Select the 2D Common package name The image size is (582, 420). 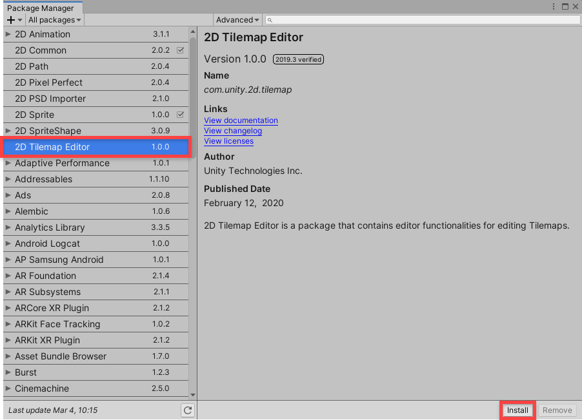click(x=41, y=50)
